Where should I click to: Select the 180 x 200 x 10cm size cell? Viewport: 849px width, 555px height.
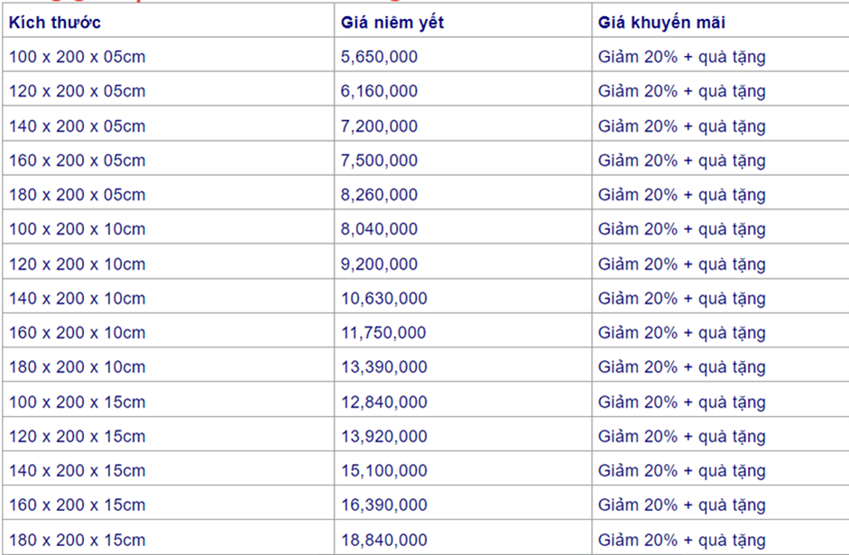pyautogui.click(x=77, y=367)
